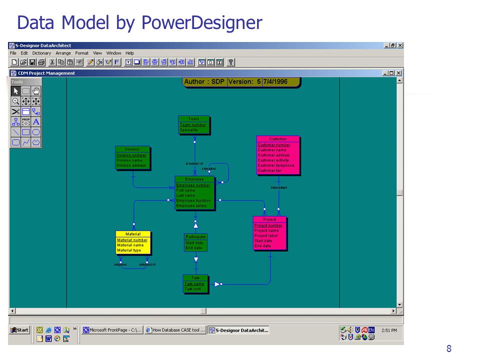The image size is (480, 360).
Task: Click the EN language indicator in system tray
Action: [x=371, y=330]
